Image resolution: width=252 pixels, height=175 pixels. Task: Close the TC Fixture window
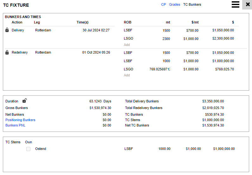click(247, 4)
